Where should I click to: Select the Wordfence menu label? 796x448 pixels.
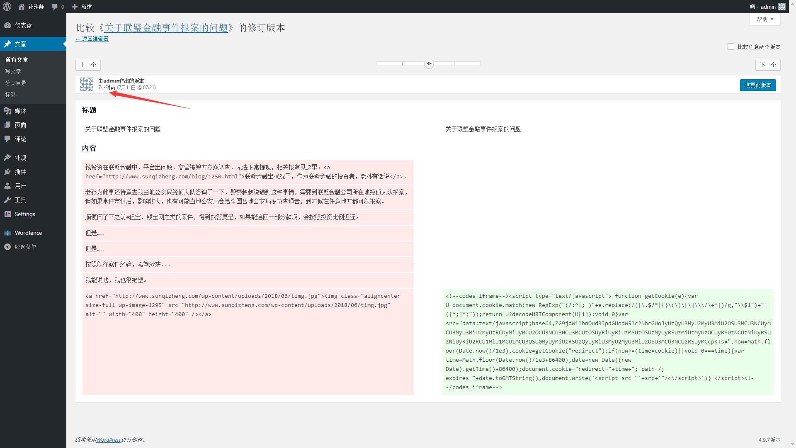(x=28, y=233)
